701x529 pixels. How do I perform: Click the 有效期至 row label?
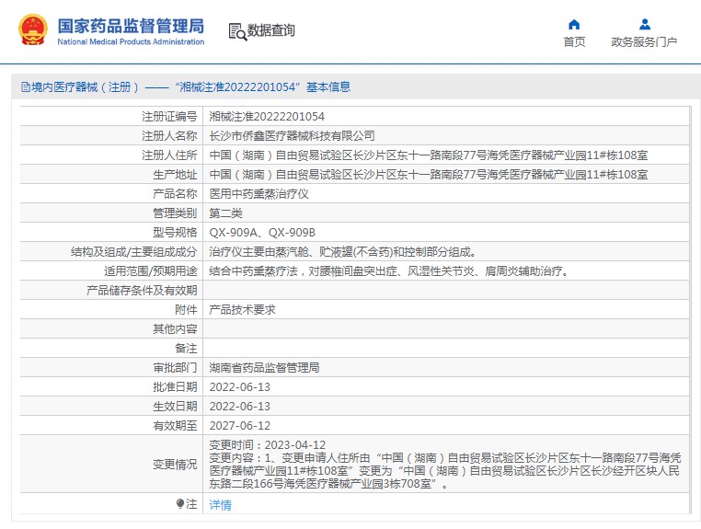175,426
